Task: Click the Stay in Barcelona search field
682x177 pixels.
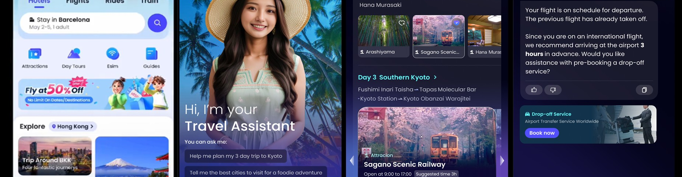Action: pyautogui.click(x=82, y=23)
